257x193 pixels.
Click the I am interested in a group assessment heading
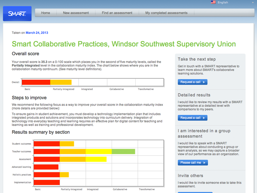pos(204,133)
